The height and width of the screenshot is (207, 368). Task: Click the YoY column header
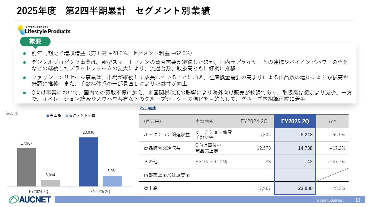click(332, 121)
